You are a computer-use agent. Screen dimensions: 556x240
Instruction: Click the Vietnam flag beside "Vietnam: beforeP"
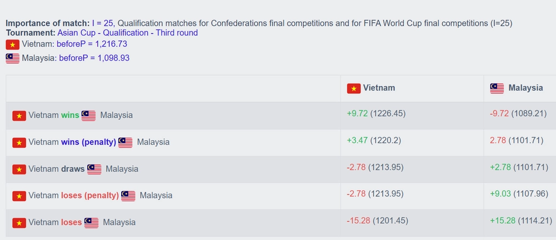[12, 44]
